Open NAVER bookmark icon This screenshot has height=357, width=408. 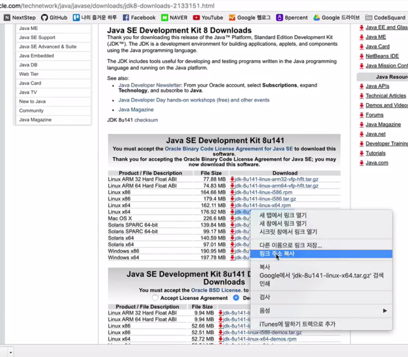pyautogui.click(x=165, y=18)
